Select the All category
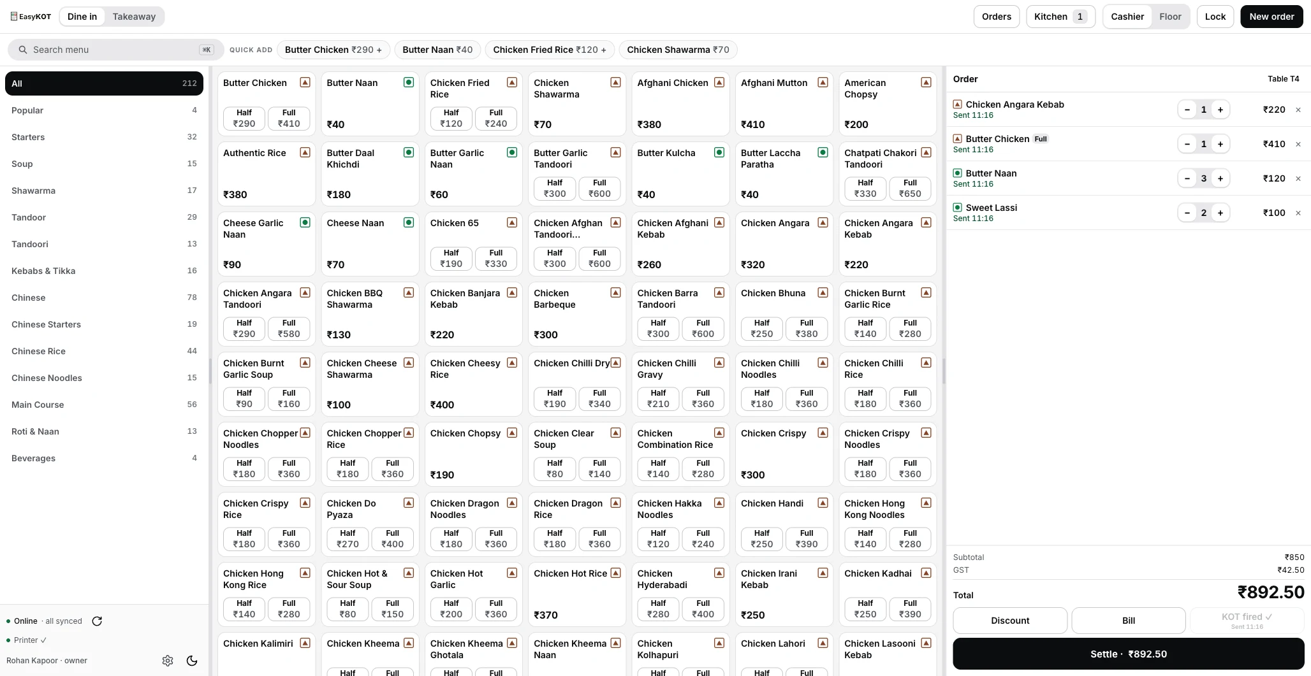 [x=104, y=83]
